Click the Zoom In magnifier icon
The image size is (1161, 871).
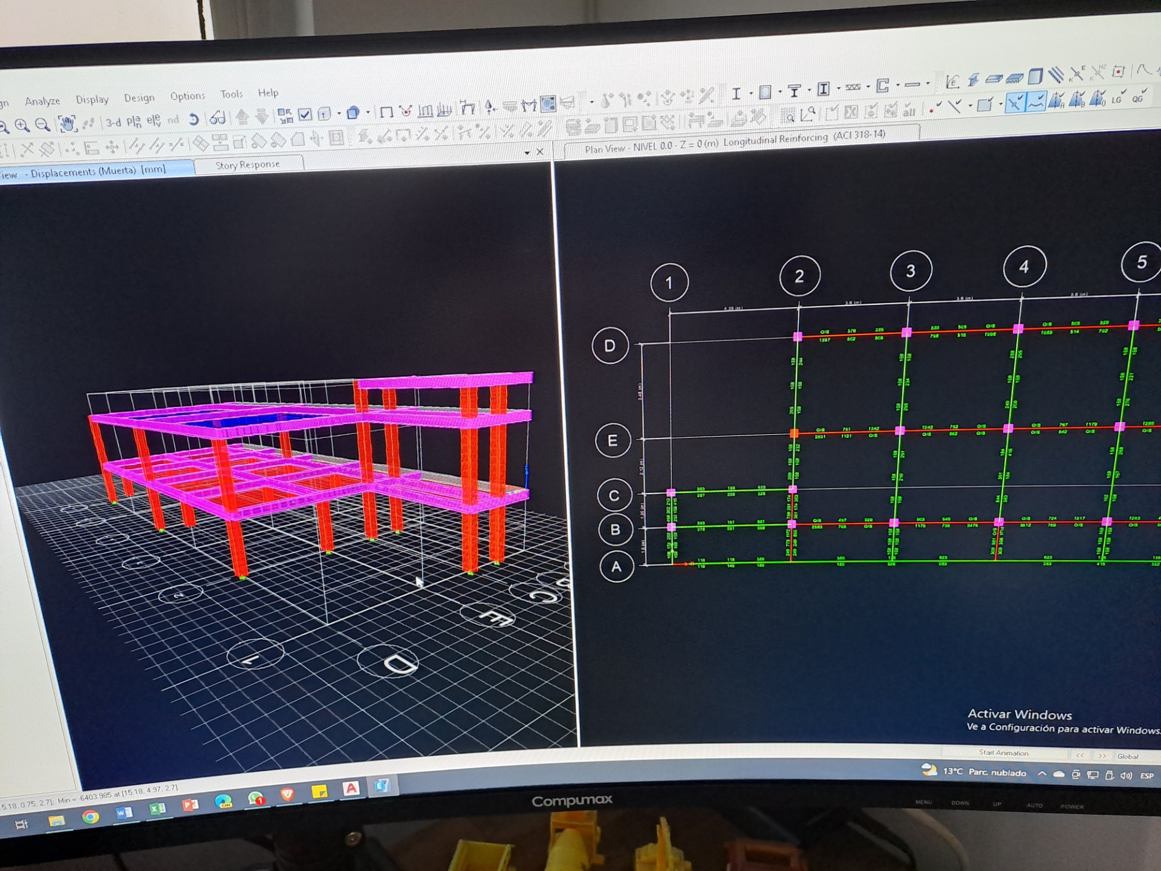(22, 125)
